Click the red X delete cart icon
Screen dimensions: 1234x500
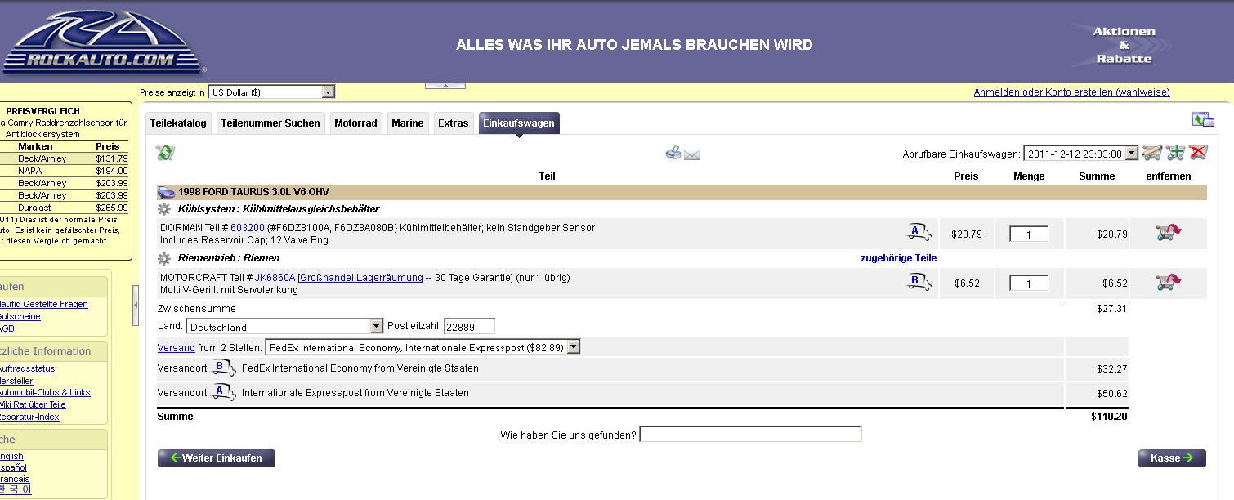click(x=1198, y=153)
